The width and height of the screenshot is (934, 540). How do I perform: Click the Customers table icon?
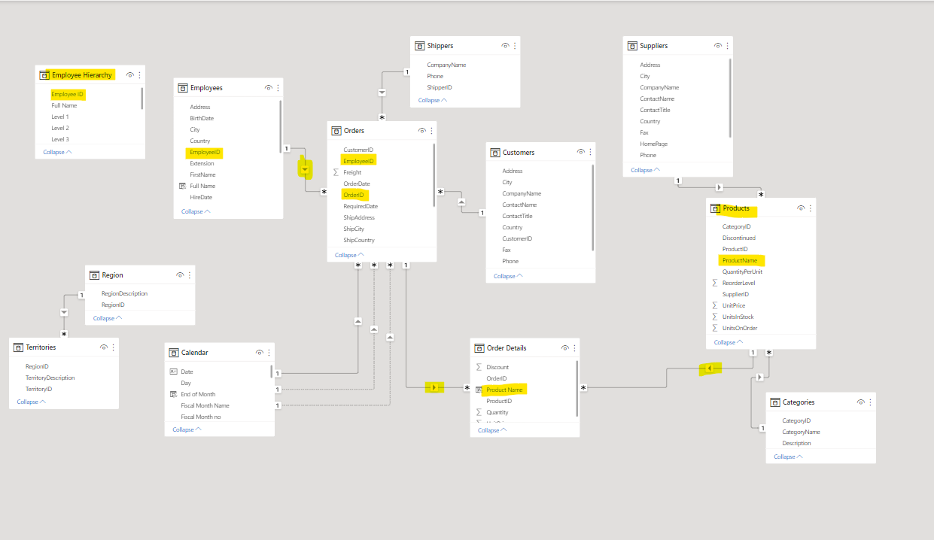(x=495, y=153)
